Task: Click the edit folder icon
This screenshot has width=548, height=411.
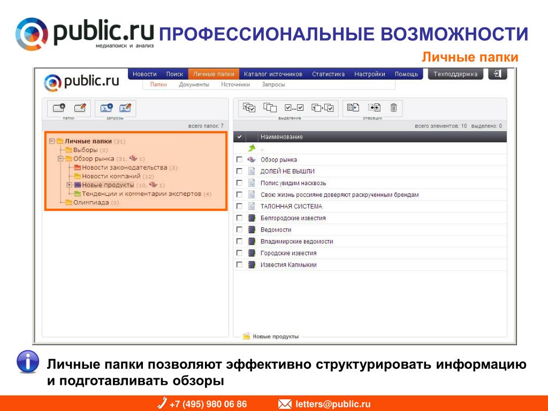Action: coord(80,108)
